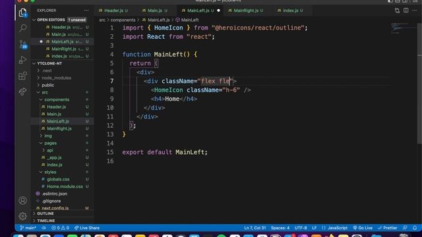Click the eye icon in the status bar
The width and height of the screenshot is (422, 237).
point(44,228)
